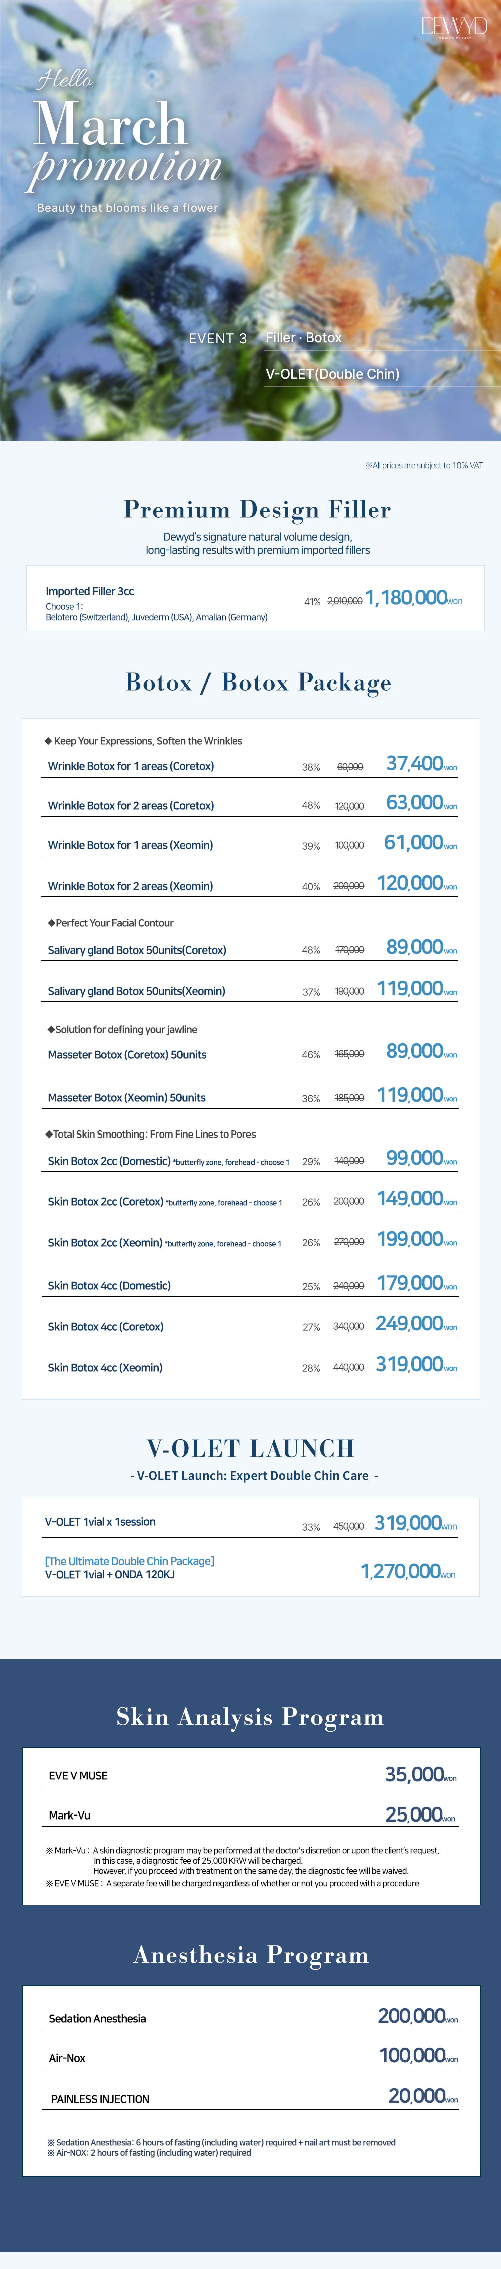Open The Ultimate Double Chin Package
The height and width of the screenshot is (2269, 501).
[x=129, y=1562]
